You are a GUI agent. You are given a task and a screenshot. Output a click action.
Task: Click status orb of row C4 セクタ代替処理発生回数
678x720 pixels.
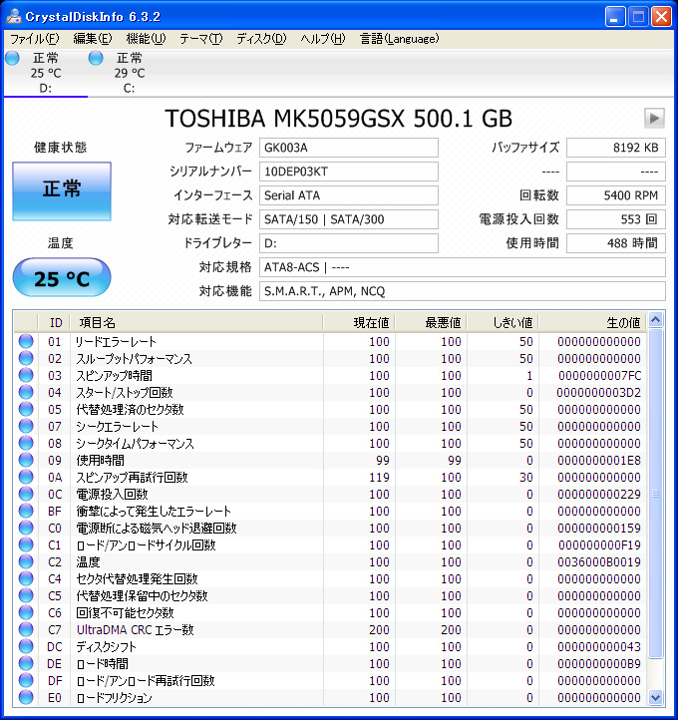pos(26,579)
